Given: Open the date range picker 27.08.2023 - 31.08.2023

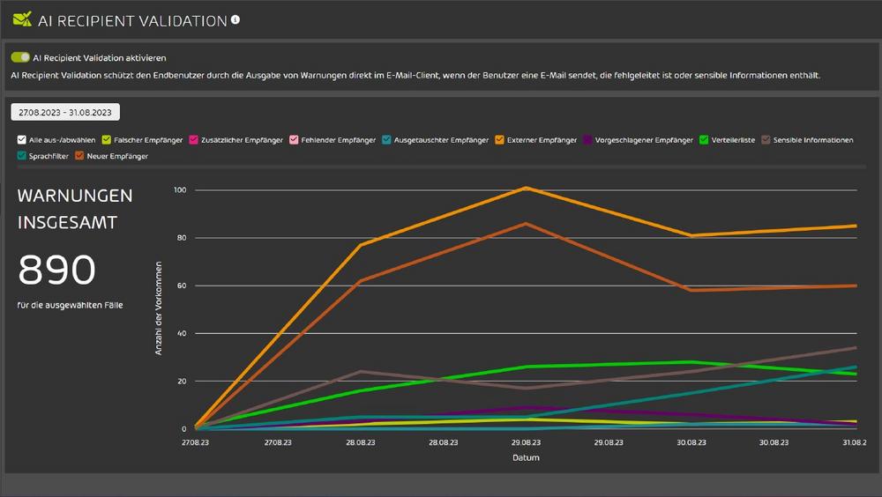Looking at the screenshot, I should click(x=65, y=113).
